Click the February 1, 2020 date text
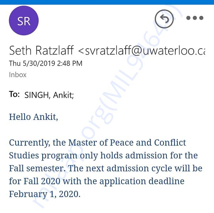Viewport: 214px width, 213px height. tap(45, 194)
